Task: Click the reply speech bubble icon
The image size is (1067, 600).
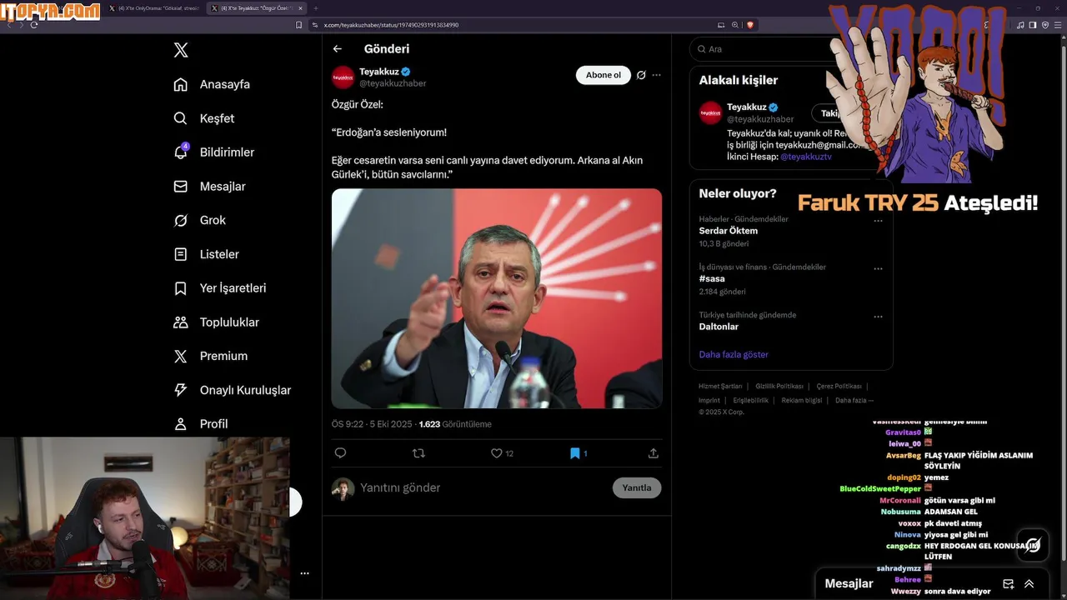Action: tap(340, 453)
